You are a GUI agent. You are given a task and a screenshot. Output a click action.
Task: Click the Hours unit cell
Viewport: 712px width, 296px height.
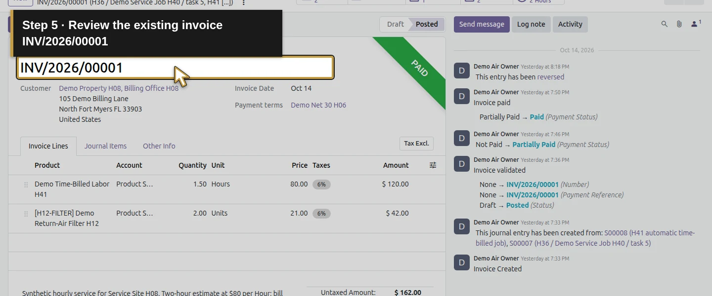[221, 184]
